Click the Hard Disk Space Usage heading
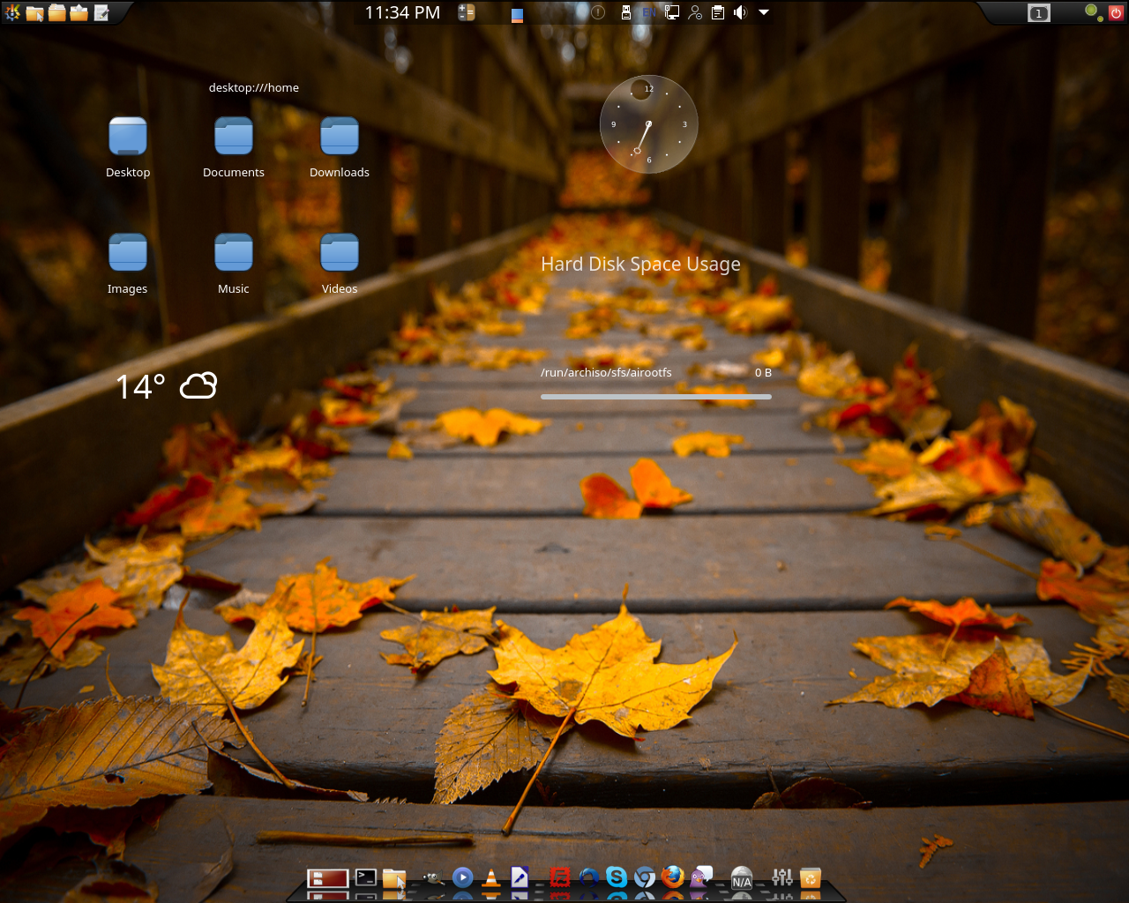Screen dimensions: 1129x903 click(x=640, y=264)
